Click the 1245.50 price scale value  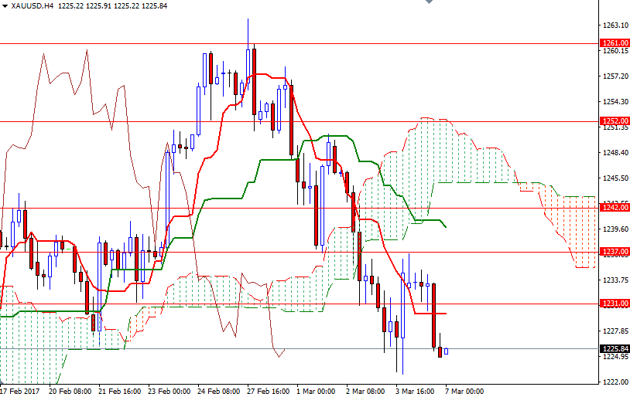coord(615,178)
